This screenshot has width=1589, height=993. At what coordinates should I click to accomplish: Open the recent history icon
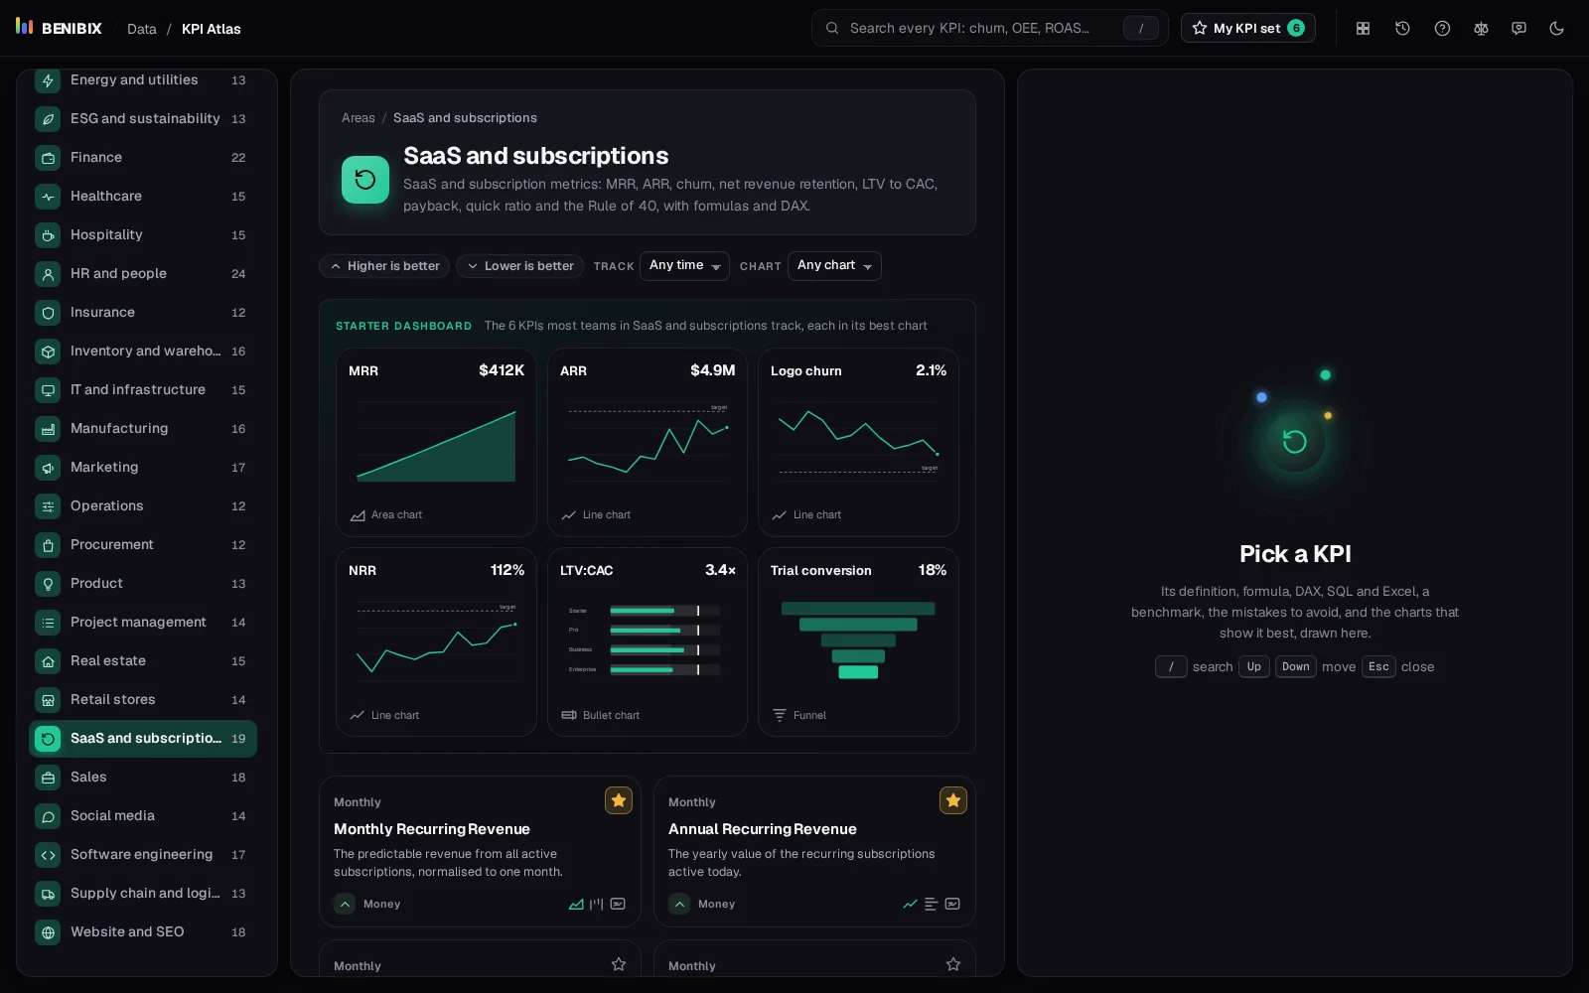point(1402,28)
